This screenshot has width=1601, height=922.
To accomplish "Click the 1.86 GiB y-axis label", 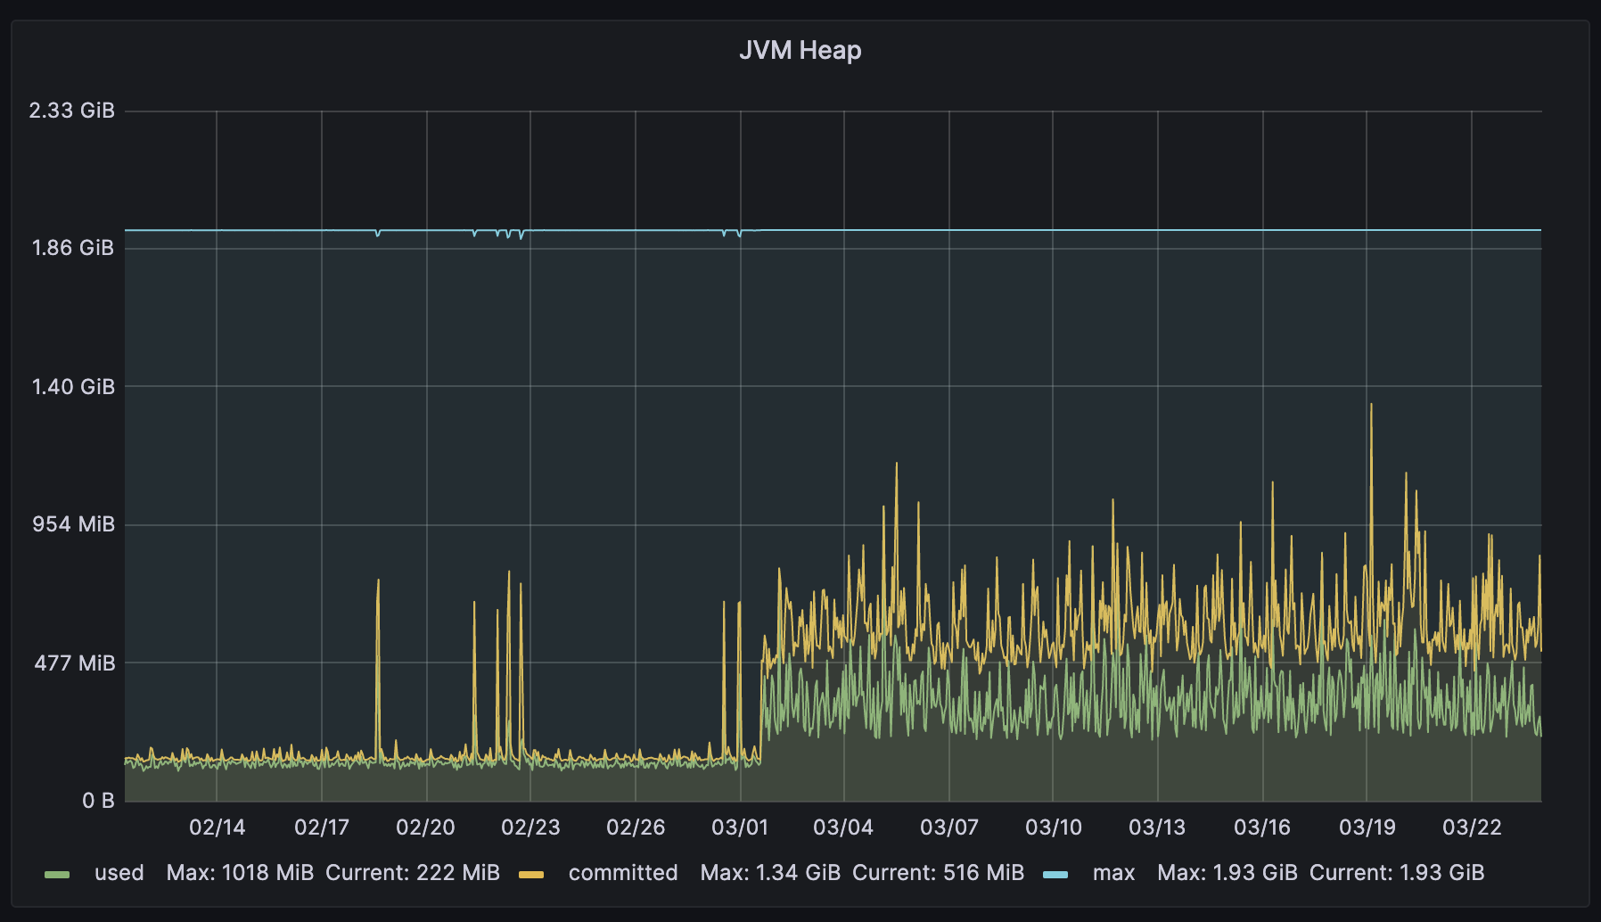I will (73, 248).
